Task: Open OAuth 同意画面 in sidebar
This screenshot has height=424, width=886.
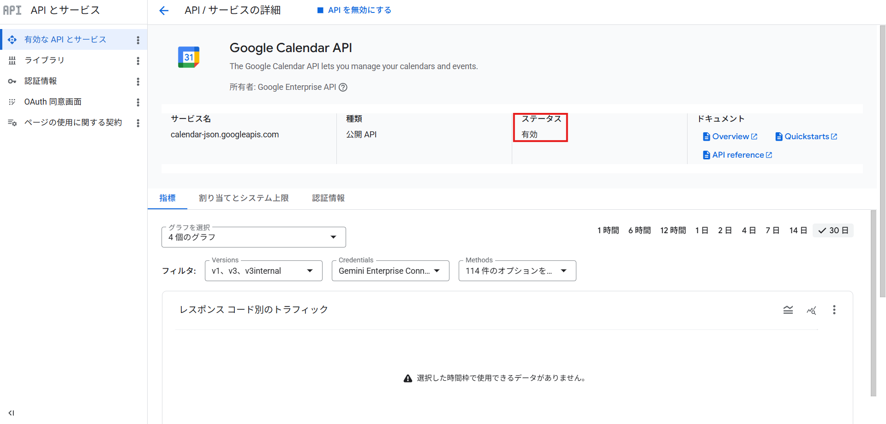Action: pyautogui.click(x=53, y=102)
